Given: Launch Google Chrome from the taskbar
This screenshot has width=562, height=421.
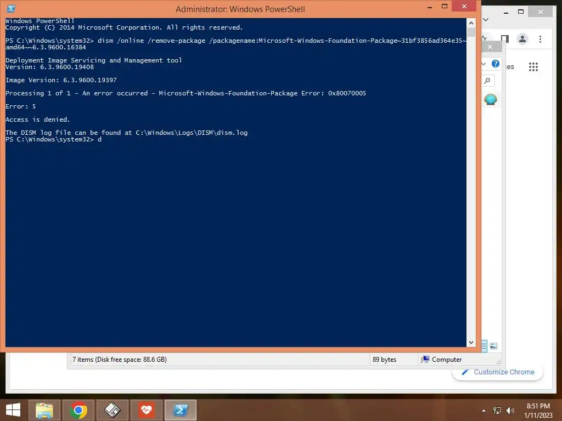Looking at the screenshot, I should pyautogui.click(x=78, y=410).
